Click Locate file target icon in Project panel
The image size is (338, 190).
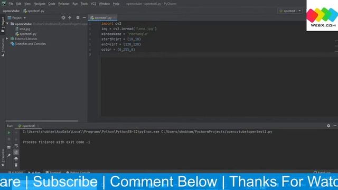(63, 17)
